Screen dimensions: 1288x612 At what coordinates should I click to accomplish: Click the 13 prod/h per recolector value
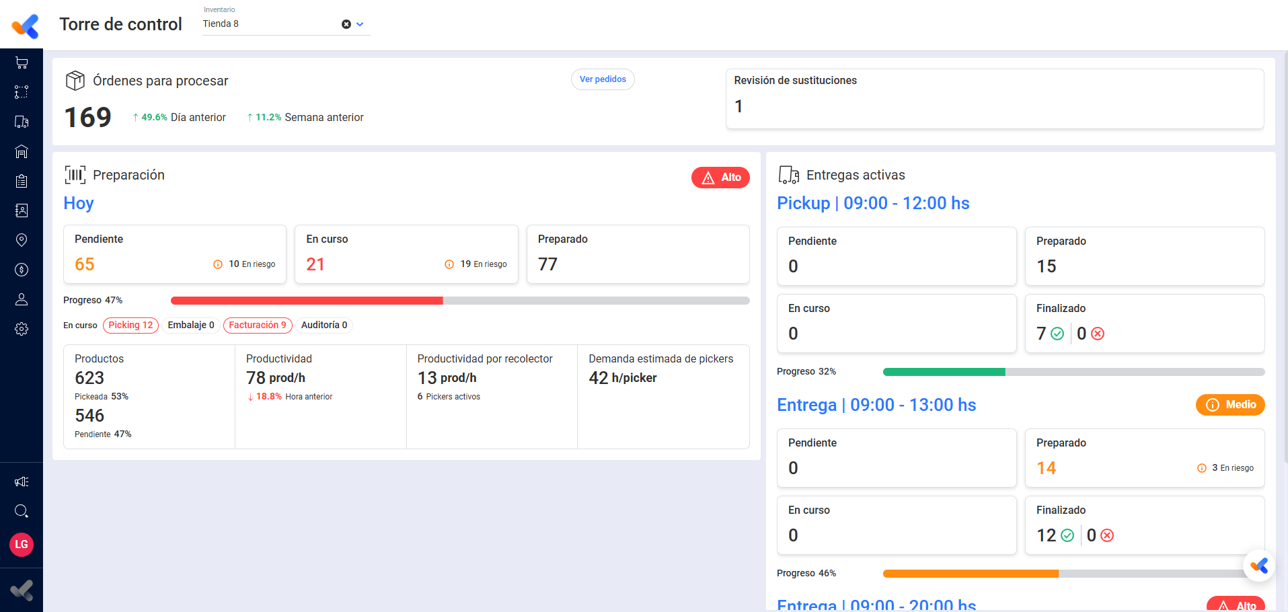tap(447, 378)
